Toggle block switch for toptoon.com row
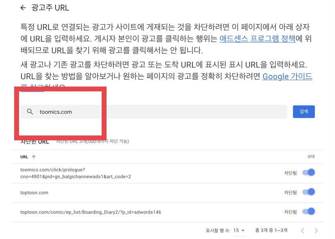The image size is (335, 239). pyautogui.click(x=309, y=192)
